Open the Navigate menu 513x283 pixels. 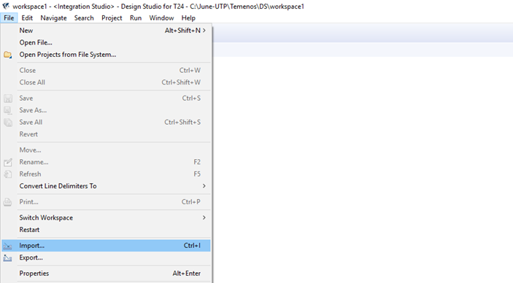click(x=54, y=18)
